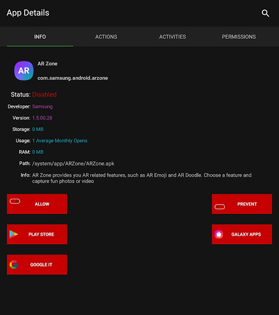Open search with the magnifier icon

265,13
